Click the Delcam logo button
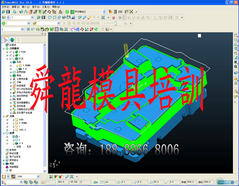 click(224, 182)
